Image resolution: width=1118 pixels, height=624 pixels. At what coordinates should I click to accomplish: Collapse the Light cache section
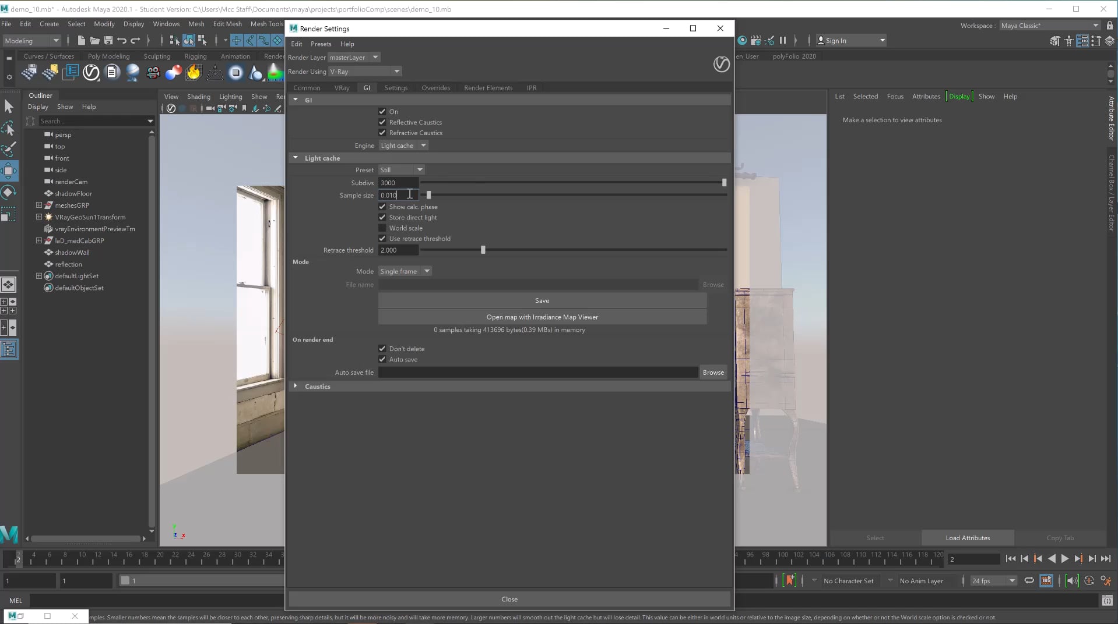click(296, 158)
